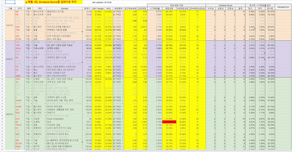The image size is (292, 152).
Task: Open the 섹터 dropdown arrow in the HON row
Action: point(45,79)
